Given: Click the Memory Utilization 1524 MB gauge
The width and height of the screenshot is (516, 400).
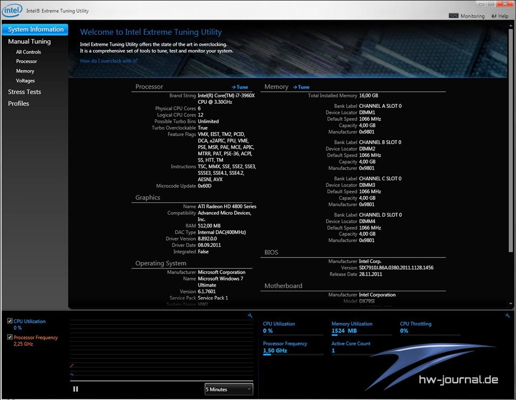Looking at the screenshot, I should click(x=361, y=329).
